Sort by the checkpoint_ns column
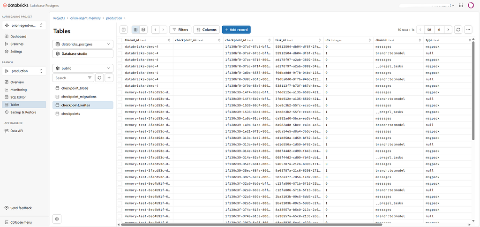480x227 pixels. coord(219,40)
